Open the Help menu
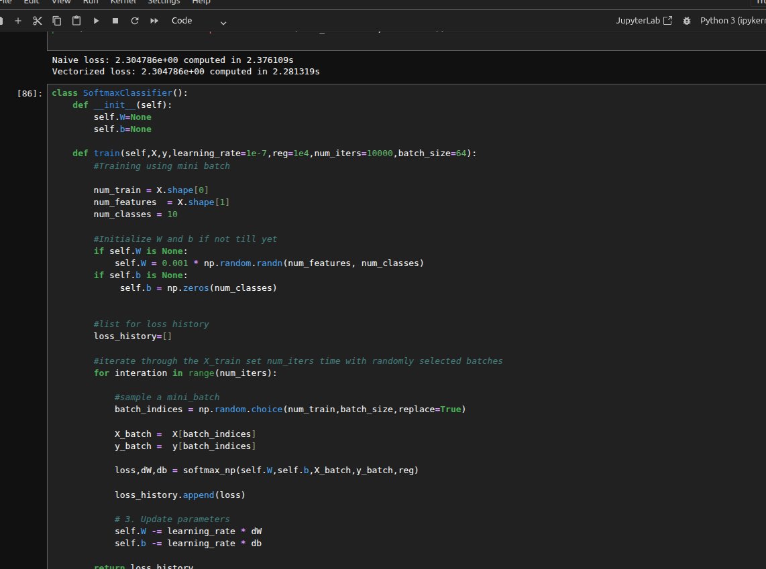 click(201, 2)
